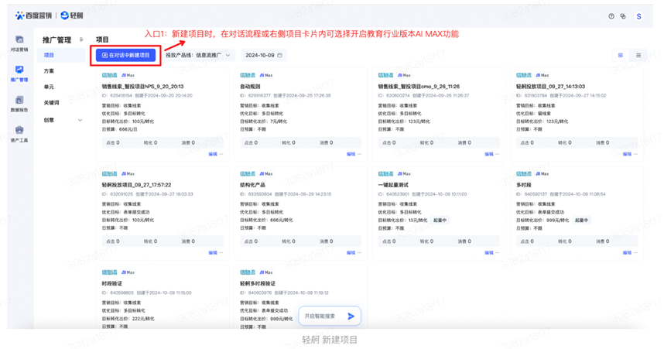Open the 投放产品线 信息流推广 dropdown
Image resolution: width=664 pixels, height=349 pixels.
tap(198, 56)
